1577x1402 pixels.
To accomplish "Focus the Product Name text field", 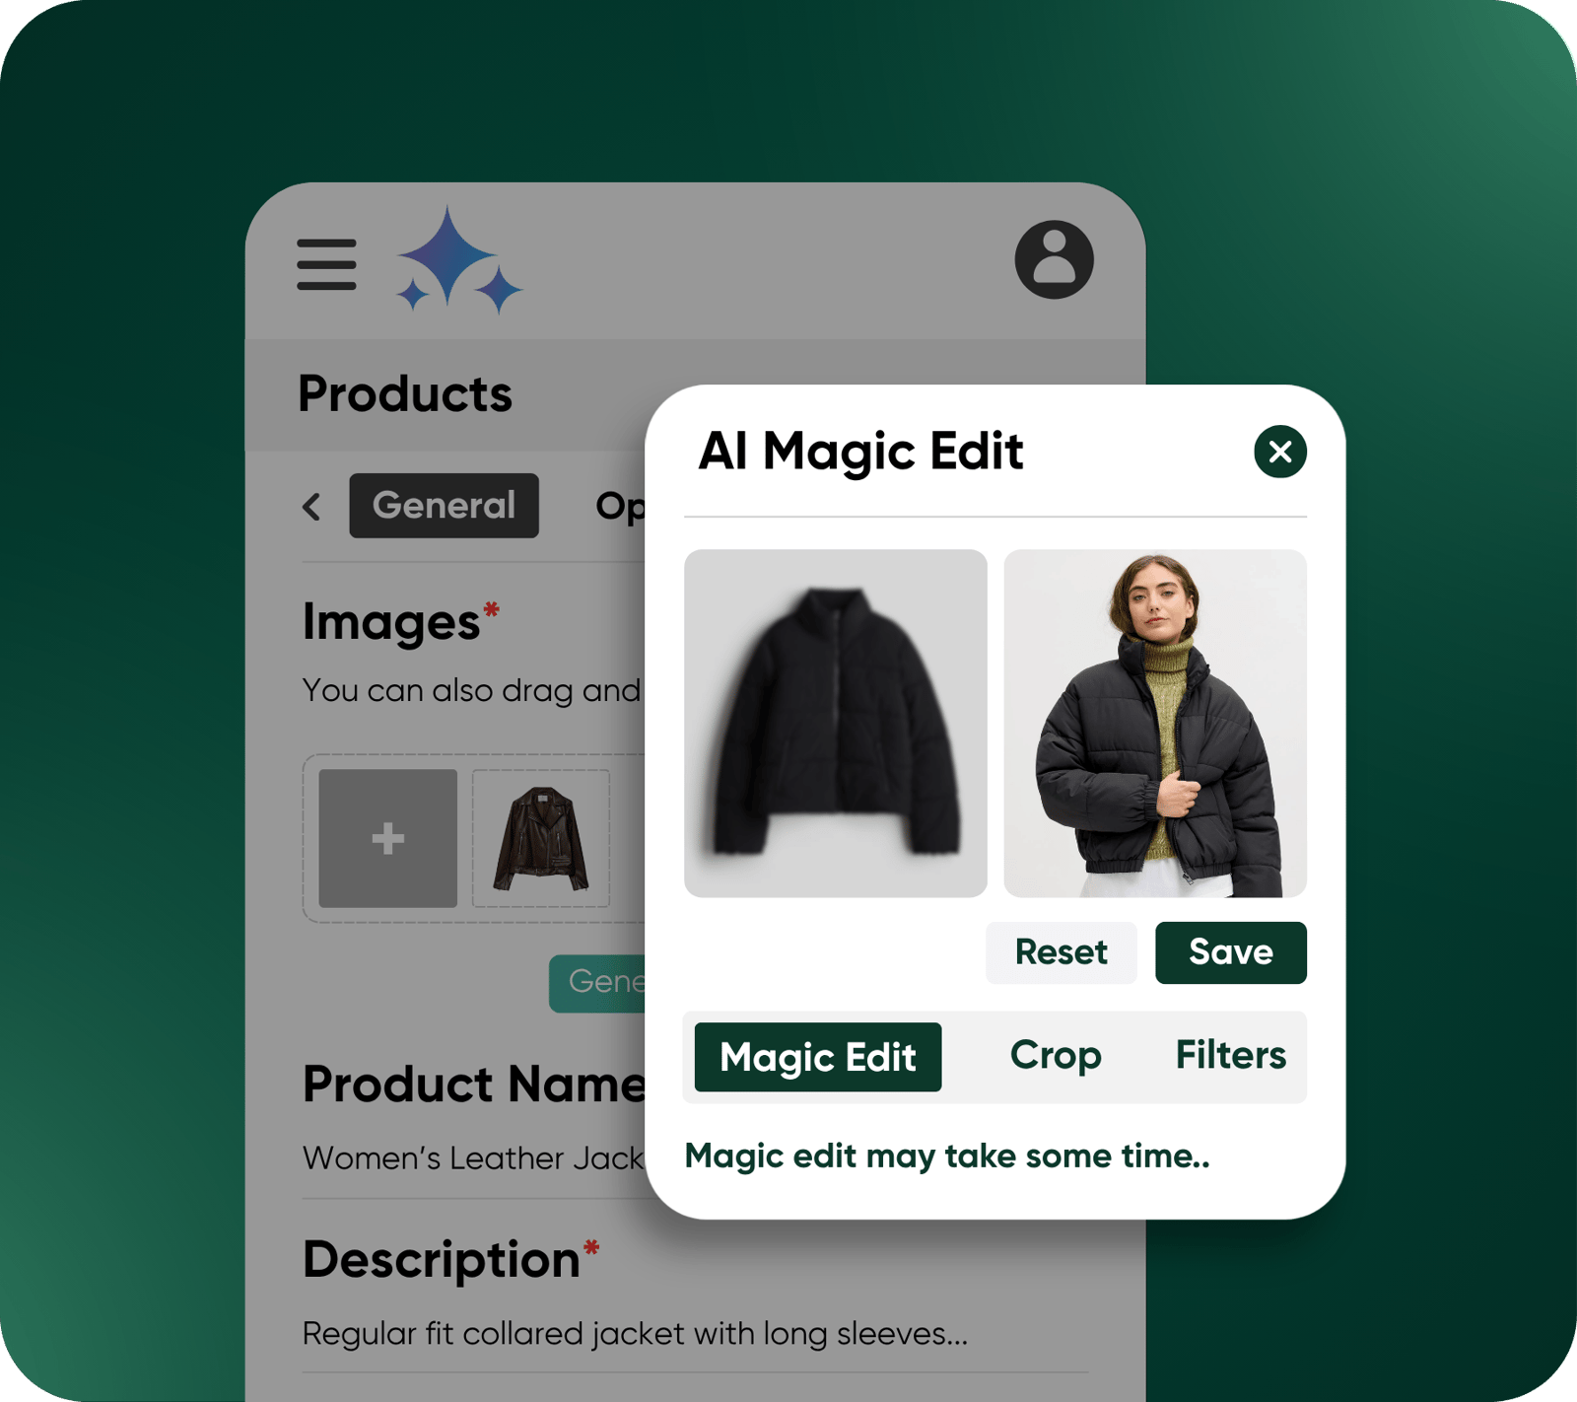I will pos(473,1158).
